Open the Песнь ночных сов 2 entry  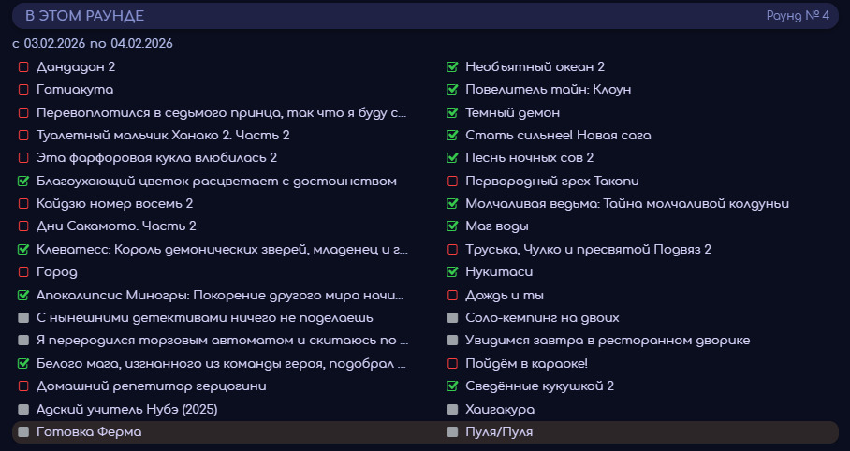[530, 158]
